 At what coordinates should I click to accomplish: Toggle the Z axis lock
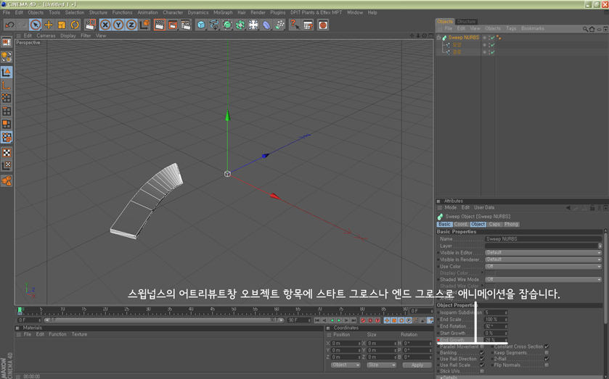(x=131, y=25)
